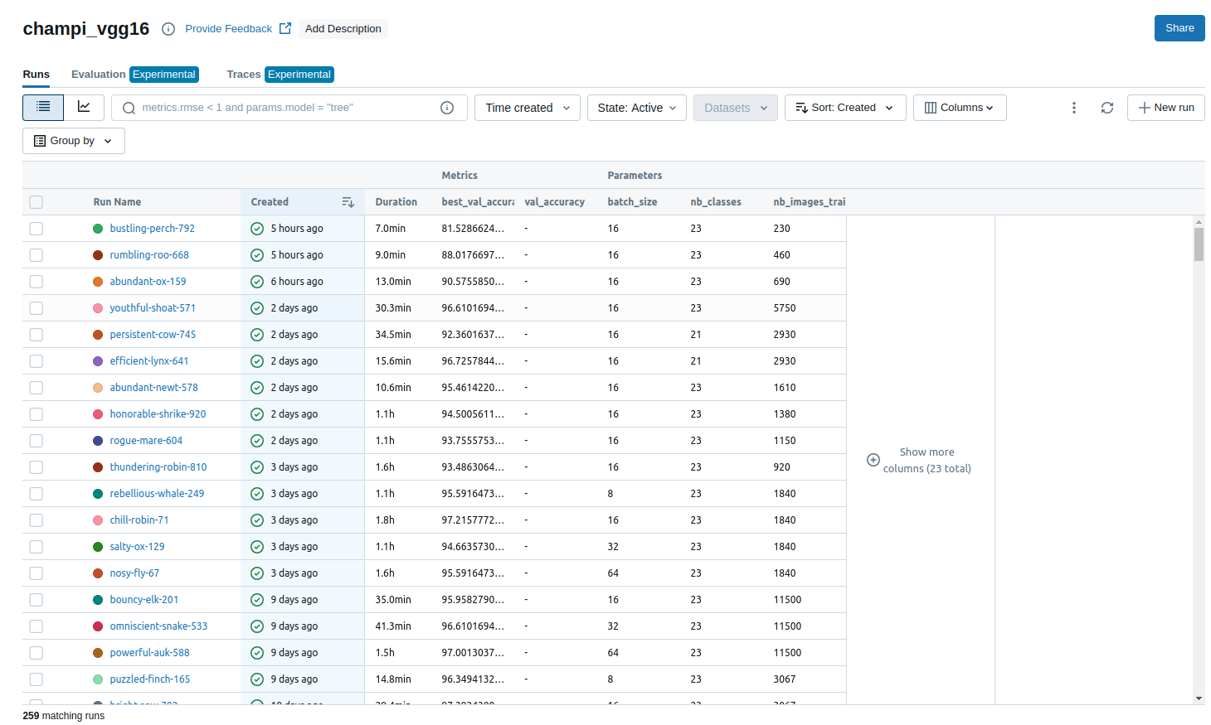
Task: Click the scroll up arrow of the table
Action: pos(1199,222)
